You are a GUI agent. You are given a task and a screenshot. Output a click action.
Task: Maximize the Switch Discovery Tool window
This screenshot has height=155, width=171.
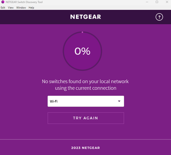point(157,2)
